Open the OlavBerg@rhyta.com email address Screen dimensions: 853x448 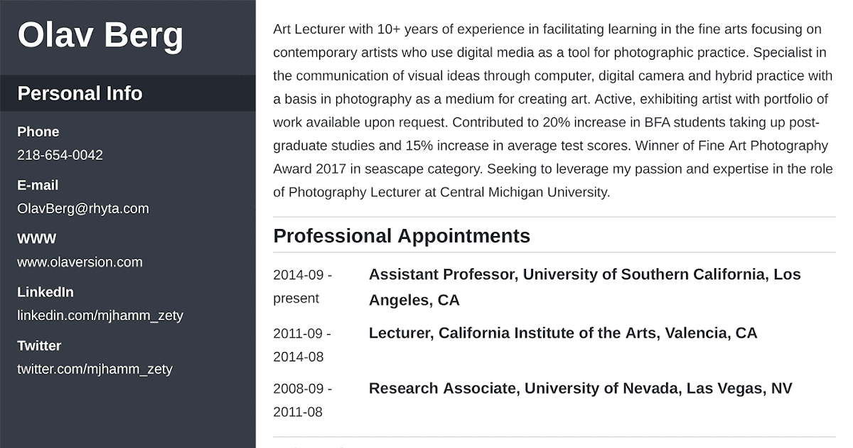(x=82, y=208)
